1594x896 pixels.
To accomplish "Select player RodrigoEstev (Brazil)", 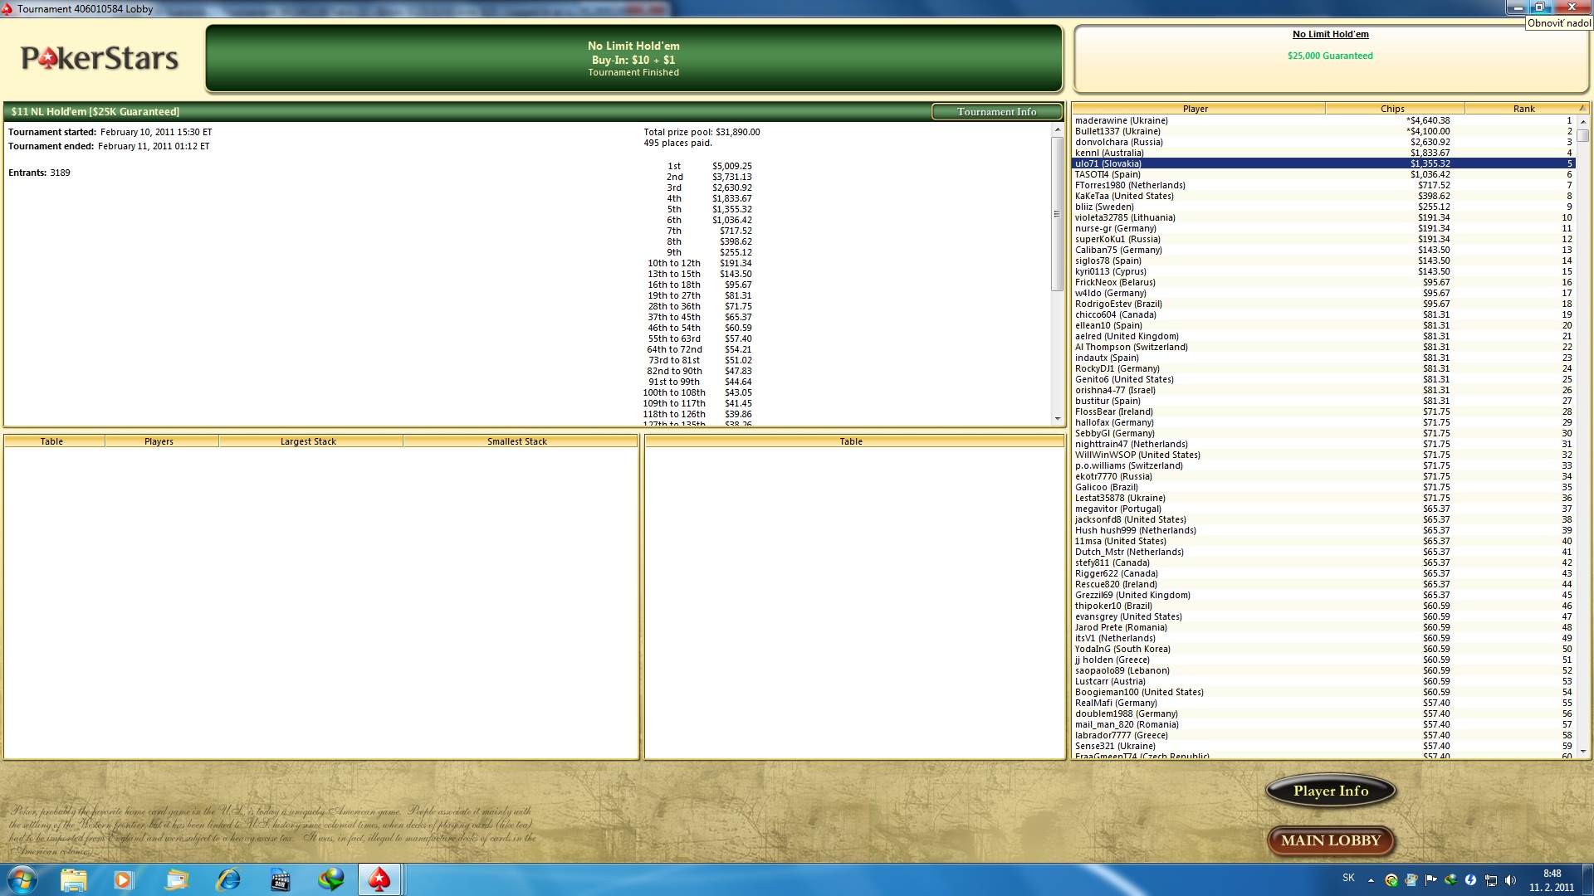I will point(1323,304).
